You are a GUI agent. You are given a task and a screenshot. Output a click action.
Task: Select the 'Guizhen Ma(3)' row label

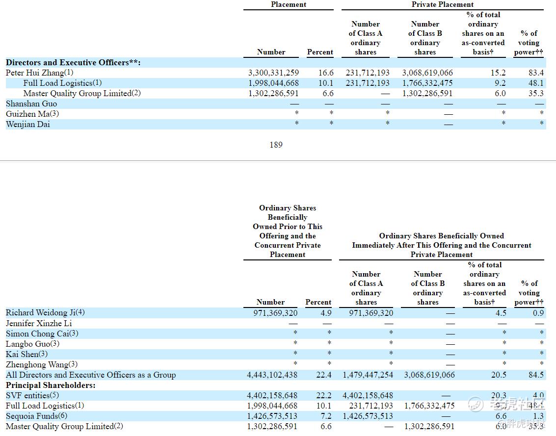[x=32, y=114]
